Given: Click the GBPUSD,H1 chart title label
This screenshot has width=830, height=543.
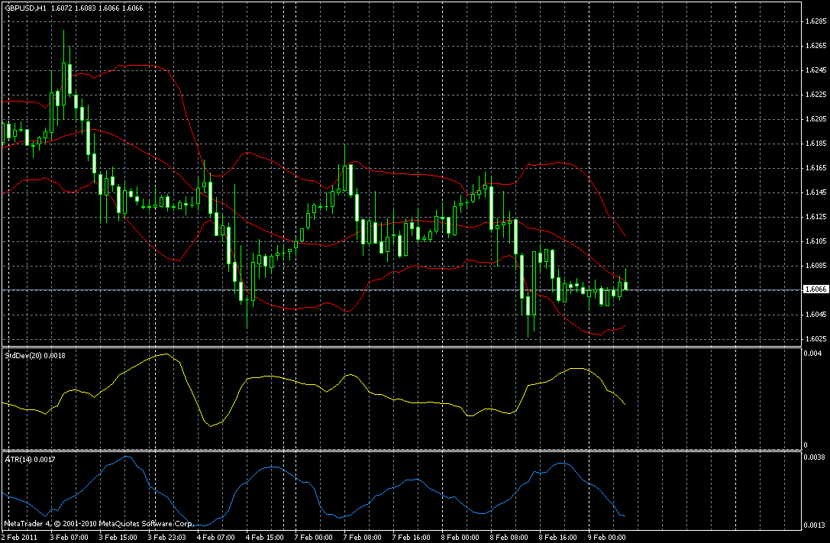Looking at the screenshot, I should (25, 8).
